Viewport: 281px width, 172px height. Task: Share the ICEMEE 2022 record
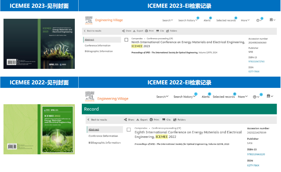click(x=129, y=120)
